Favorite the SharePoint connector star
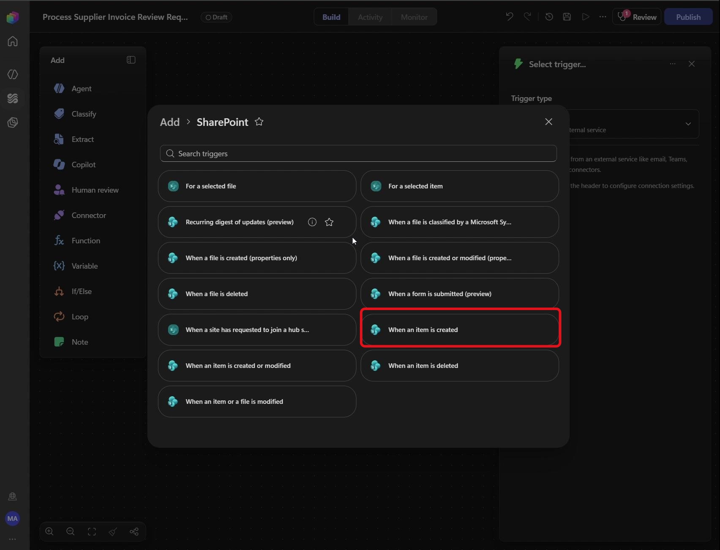Image resolution: width=720 pixels, height=550 pixels. [259, 122]
